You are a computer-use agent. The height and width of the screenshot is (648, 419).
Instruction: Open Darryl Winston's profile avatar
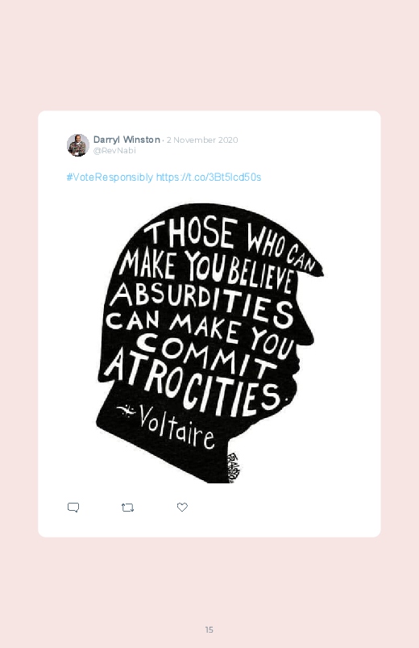click(x=78, y=145)
